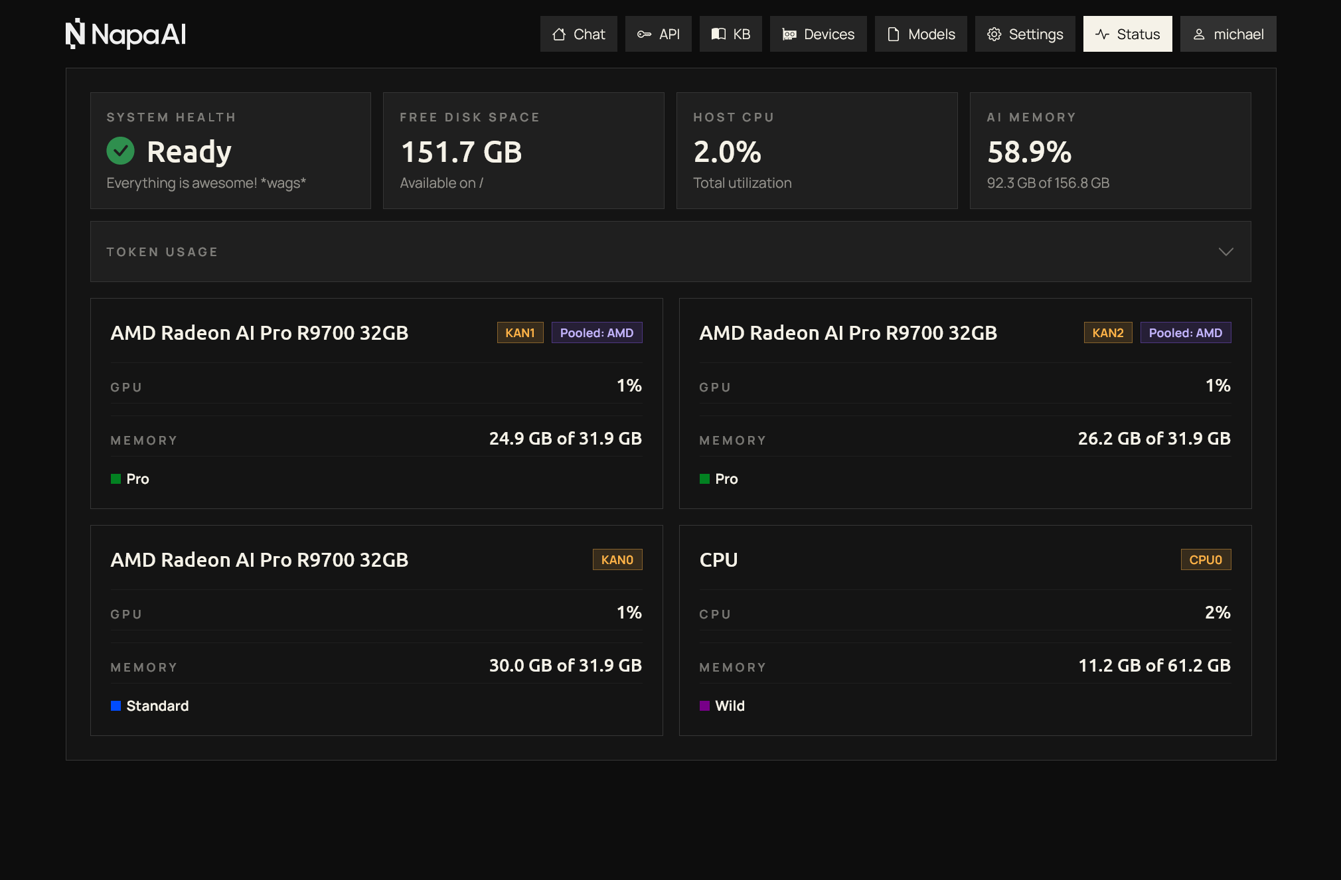Viewport: 1341px width, 880px height.
Task: Click green Pro swatch on KAN2 card
Action: click(704, 478)
